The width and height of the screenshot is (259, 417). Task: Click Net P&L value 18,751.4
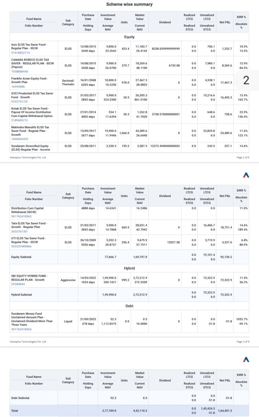[x=226, y=227]
